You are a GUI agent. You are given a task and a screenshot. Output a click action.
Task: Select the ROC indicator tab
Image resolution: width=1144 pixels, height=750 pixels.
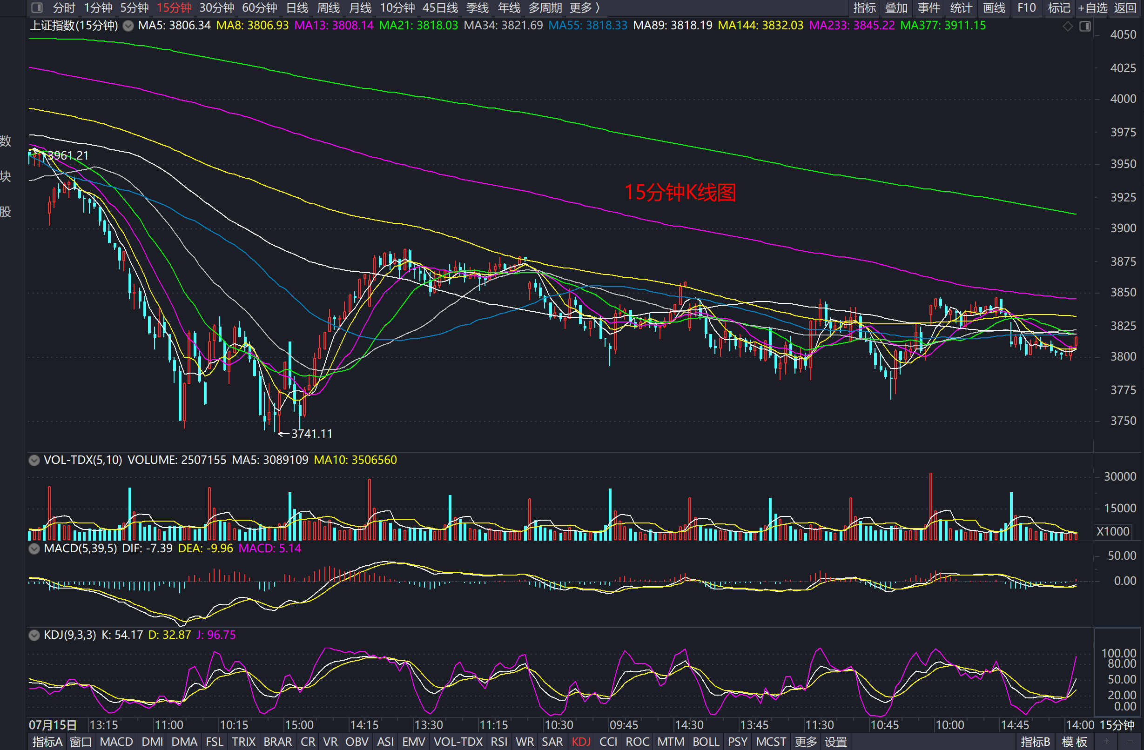point(637,742)
